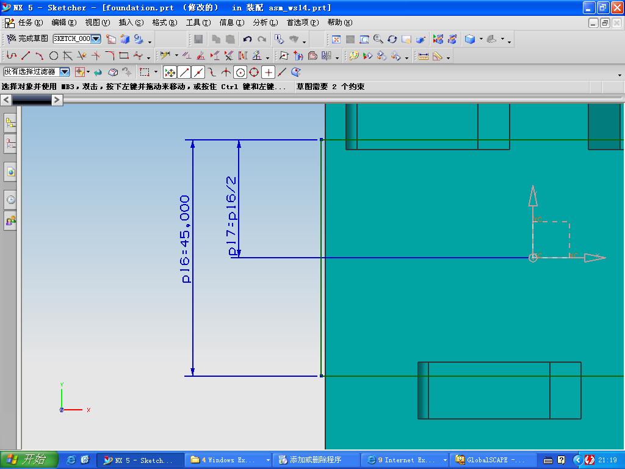Image resolution: width=625 pixels, height=469 pixels.
Task: Expand the rendering style dropdown arrow
Action: (x=481, y=39)
